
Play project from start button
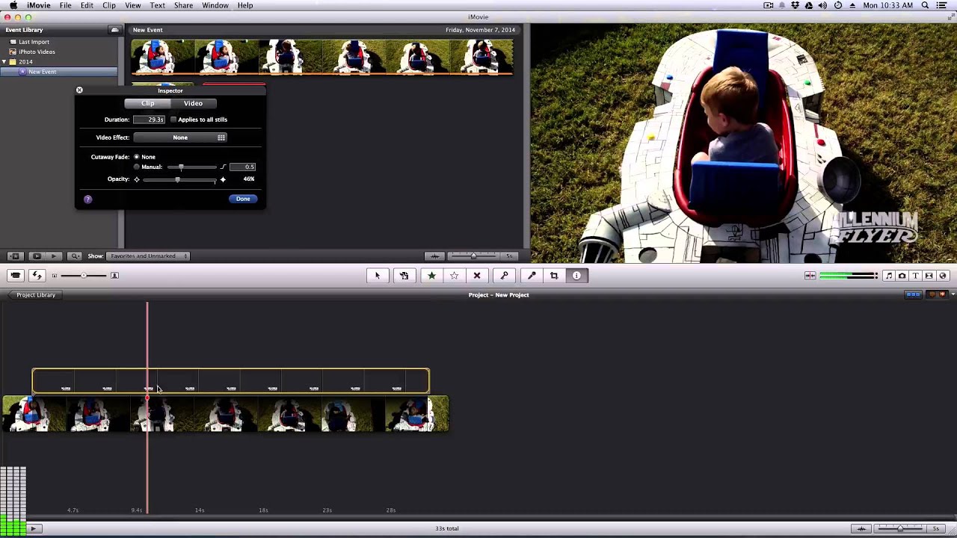(33, 528)
